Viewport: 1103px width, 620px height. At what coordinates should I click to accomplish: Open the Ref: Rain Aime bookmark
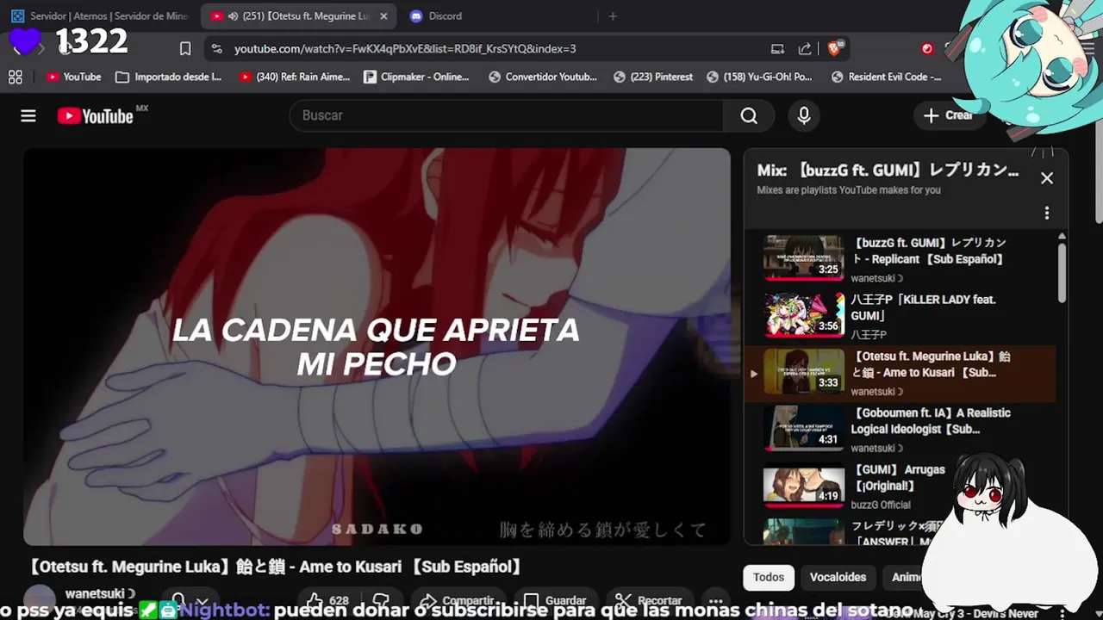click(x=295, y=77)
